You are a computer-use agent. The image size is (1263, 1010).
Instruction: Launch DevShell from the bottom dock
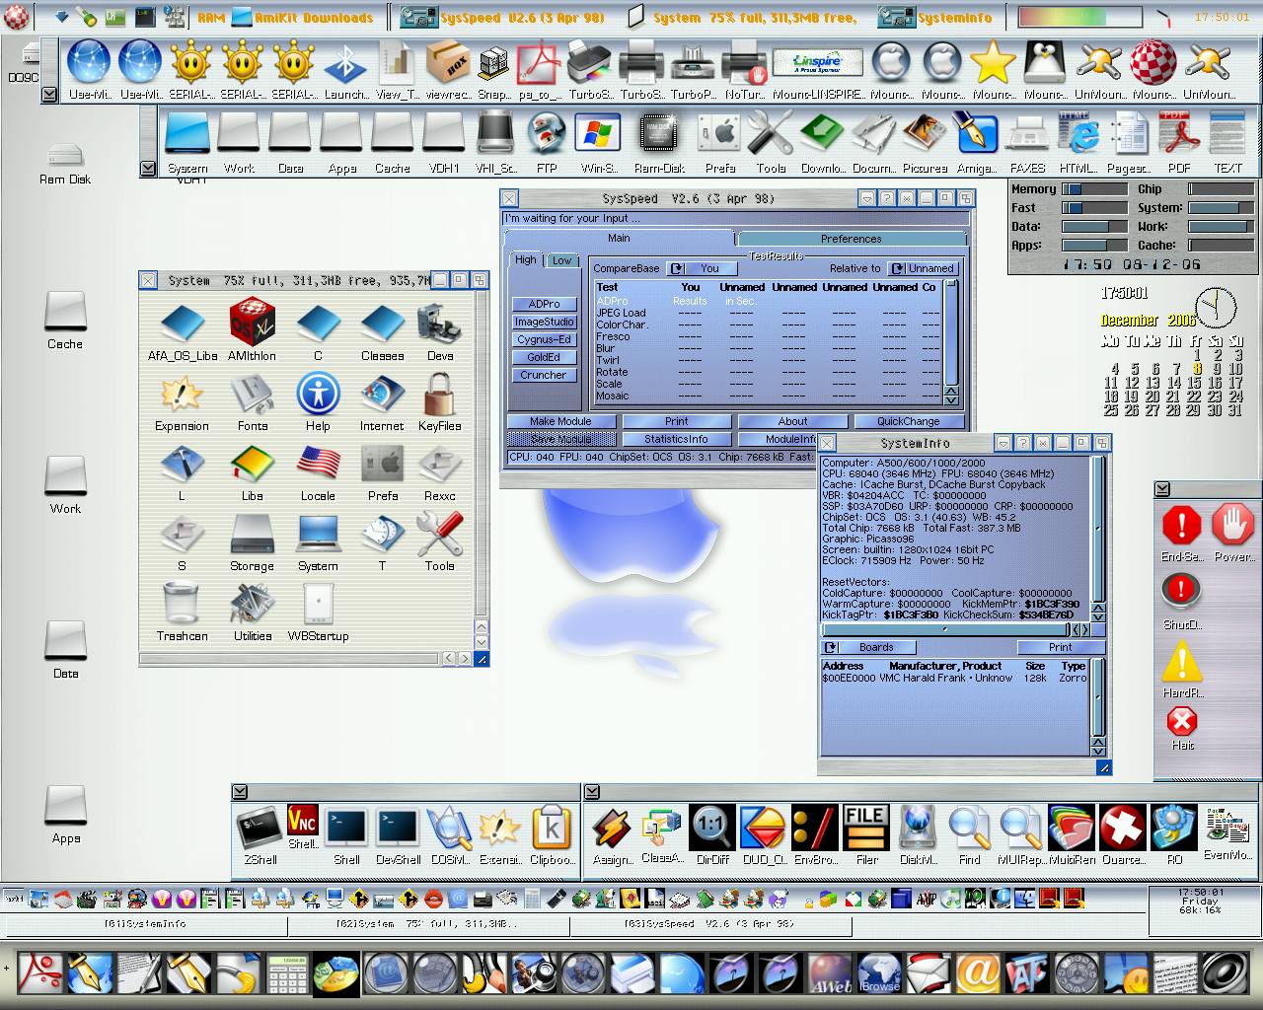pyautogui.click(x=398, y=828)
